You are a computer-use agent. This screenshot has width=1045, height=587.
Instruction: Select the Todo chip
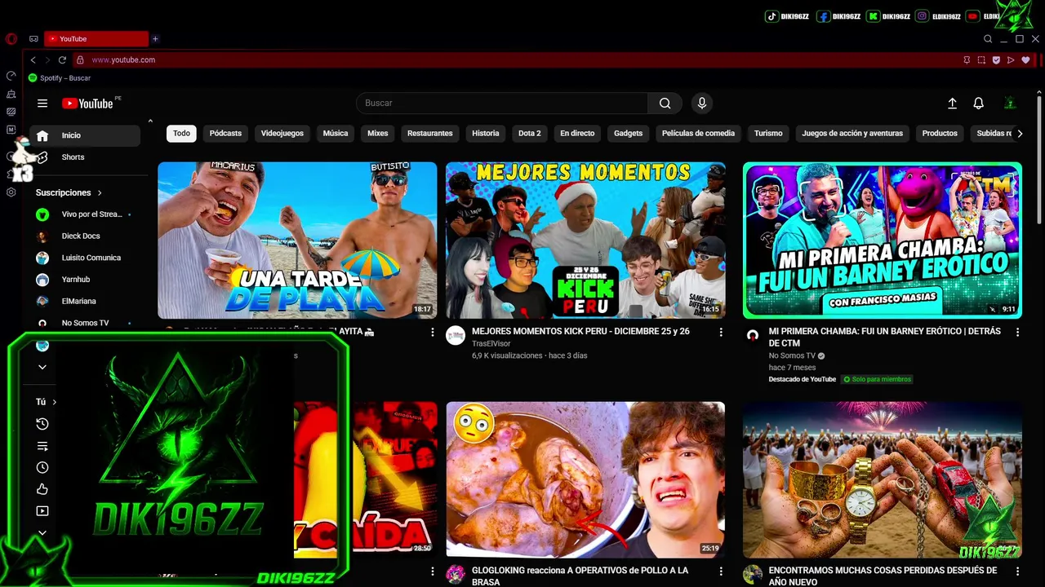pos(181,133)
